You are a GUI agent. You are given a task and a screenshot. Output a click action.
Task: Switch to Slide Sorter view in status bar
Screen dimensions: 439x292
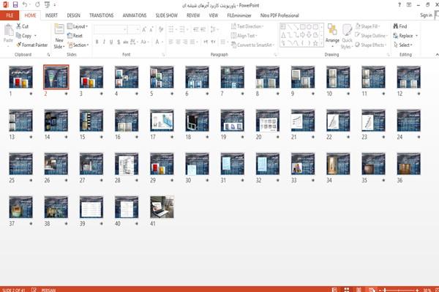(347, 290)
